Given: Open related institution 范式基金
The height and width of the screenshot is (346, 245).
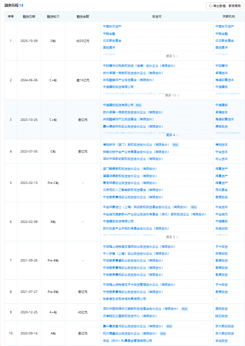Looking at the screenshot, I should pos(222,190).
